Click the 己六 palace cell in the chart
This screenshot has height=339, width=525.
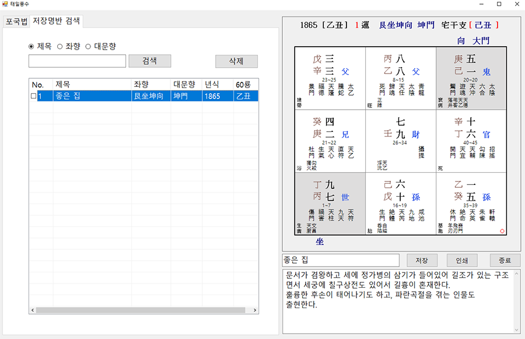click(x=401, y=204)
